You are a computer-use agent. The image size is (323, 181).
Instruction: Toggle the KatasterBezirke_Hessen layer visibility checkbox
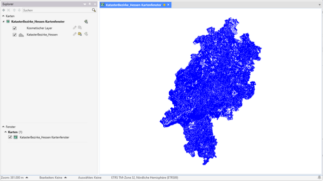(x=14, y=34)
